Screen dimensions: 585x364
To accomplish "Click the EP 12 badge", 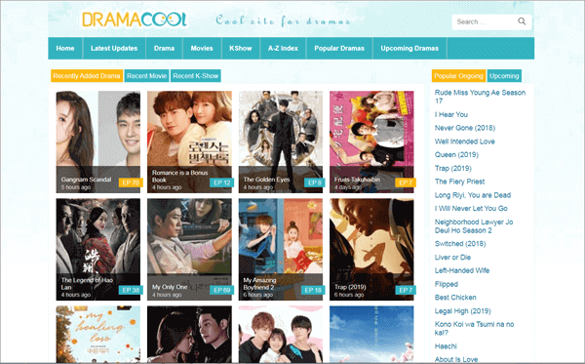I will point(221,182).
